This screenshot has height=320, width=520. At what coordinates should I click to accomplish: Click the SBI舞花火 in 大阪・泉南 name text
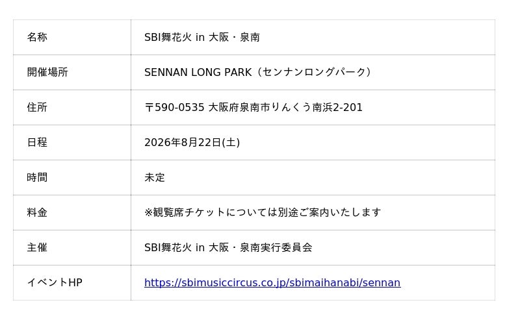coord(201,38)
